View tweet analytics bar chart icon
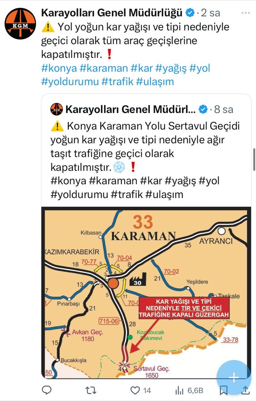The width and height of the screenshot is (256, 401). [180, 390]
